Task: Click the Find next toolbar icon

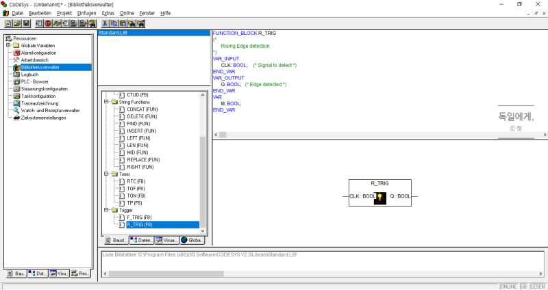Action: click(141, 23)
